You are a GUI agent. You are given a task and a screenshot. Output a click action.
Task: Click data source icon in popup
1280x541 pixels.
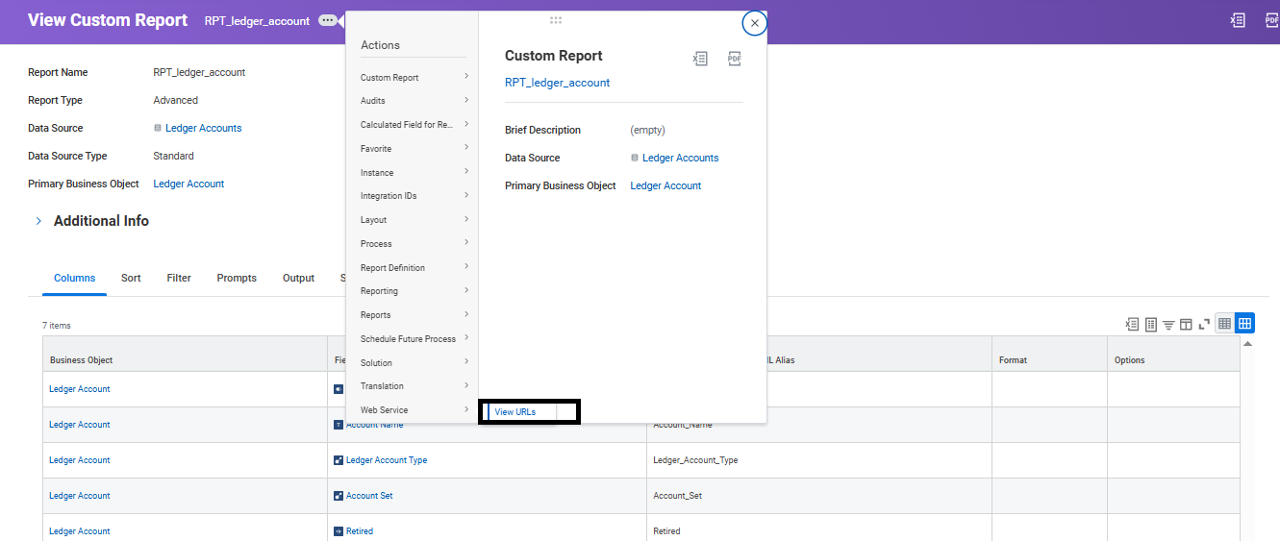click(635, 158)
